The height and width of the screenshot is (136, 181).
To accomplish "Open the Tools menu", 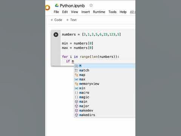I will [x=112, y=12].
